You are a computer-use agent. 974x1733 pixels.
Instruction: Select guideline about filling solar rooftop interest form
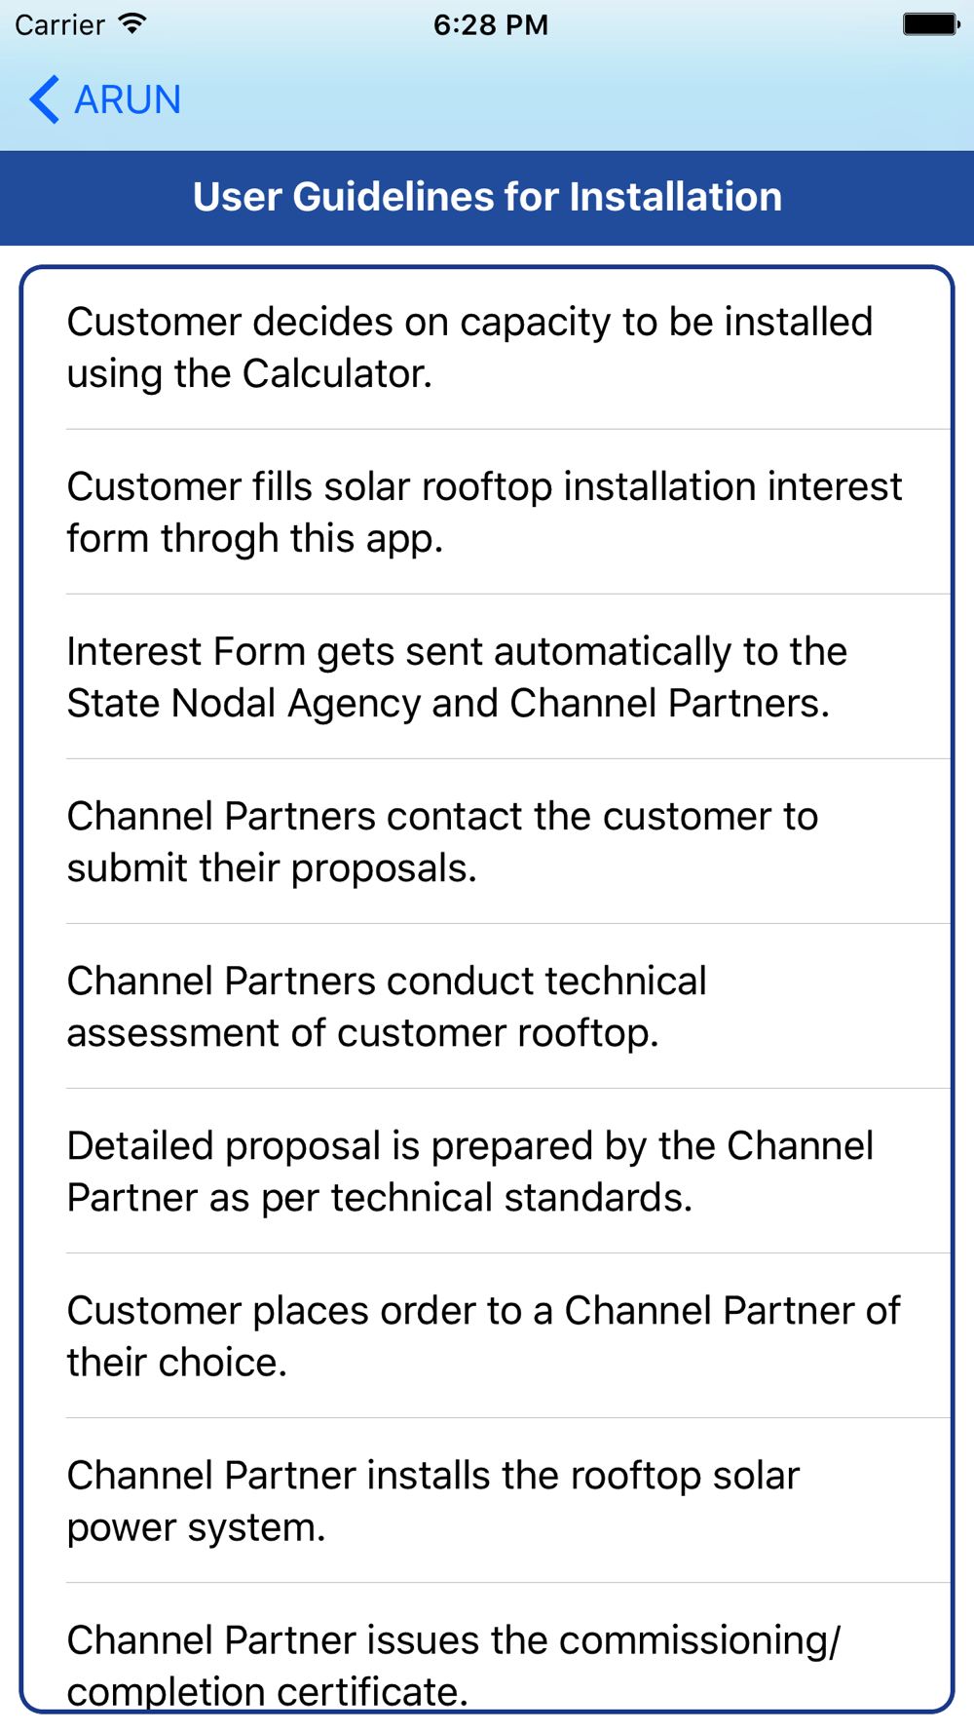[x=487, y=512]
